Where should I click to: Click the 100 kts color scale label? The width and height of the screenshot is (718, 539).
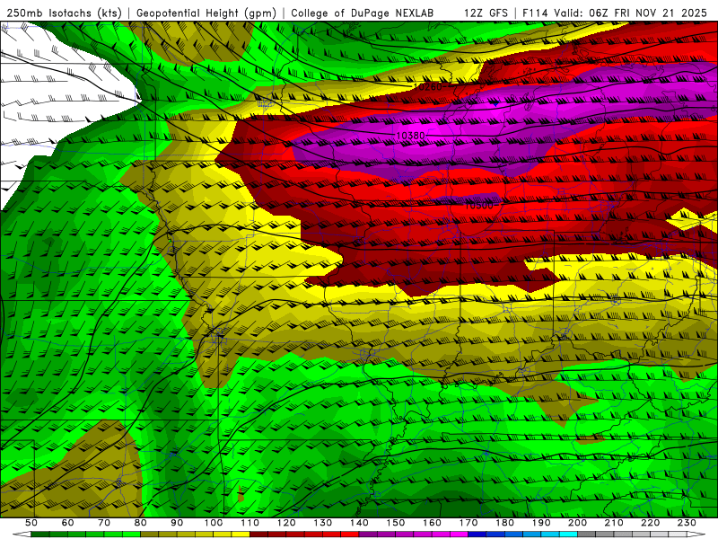click(x=214, y=523)
